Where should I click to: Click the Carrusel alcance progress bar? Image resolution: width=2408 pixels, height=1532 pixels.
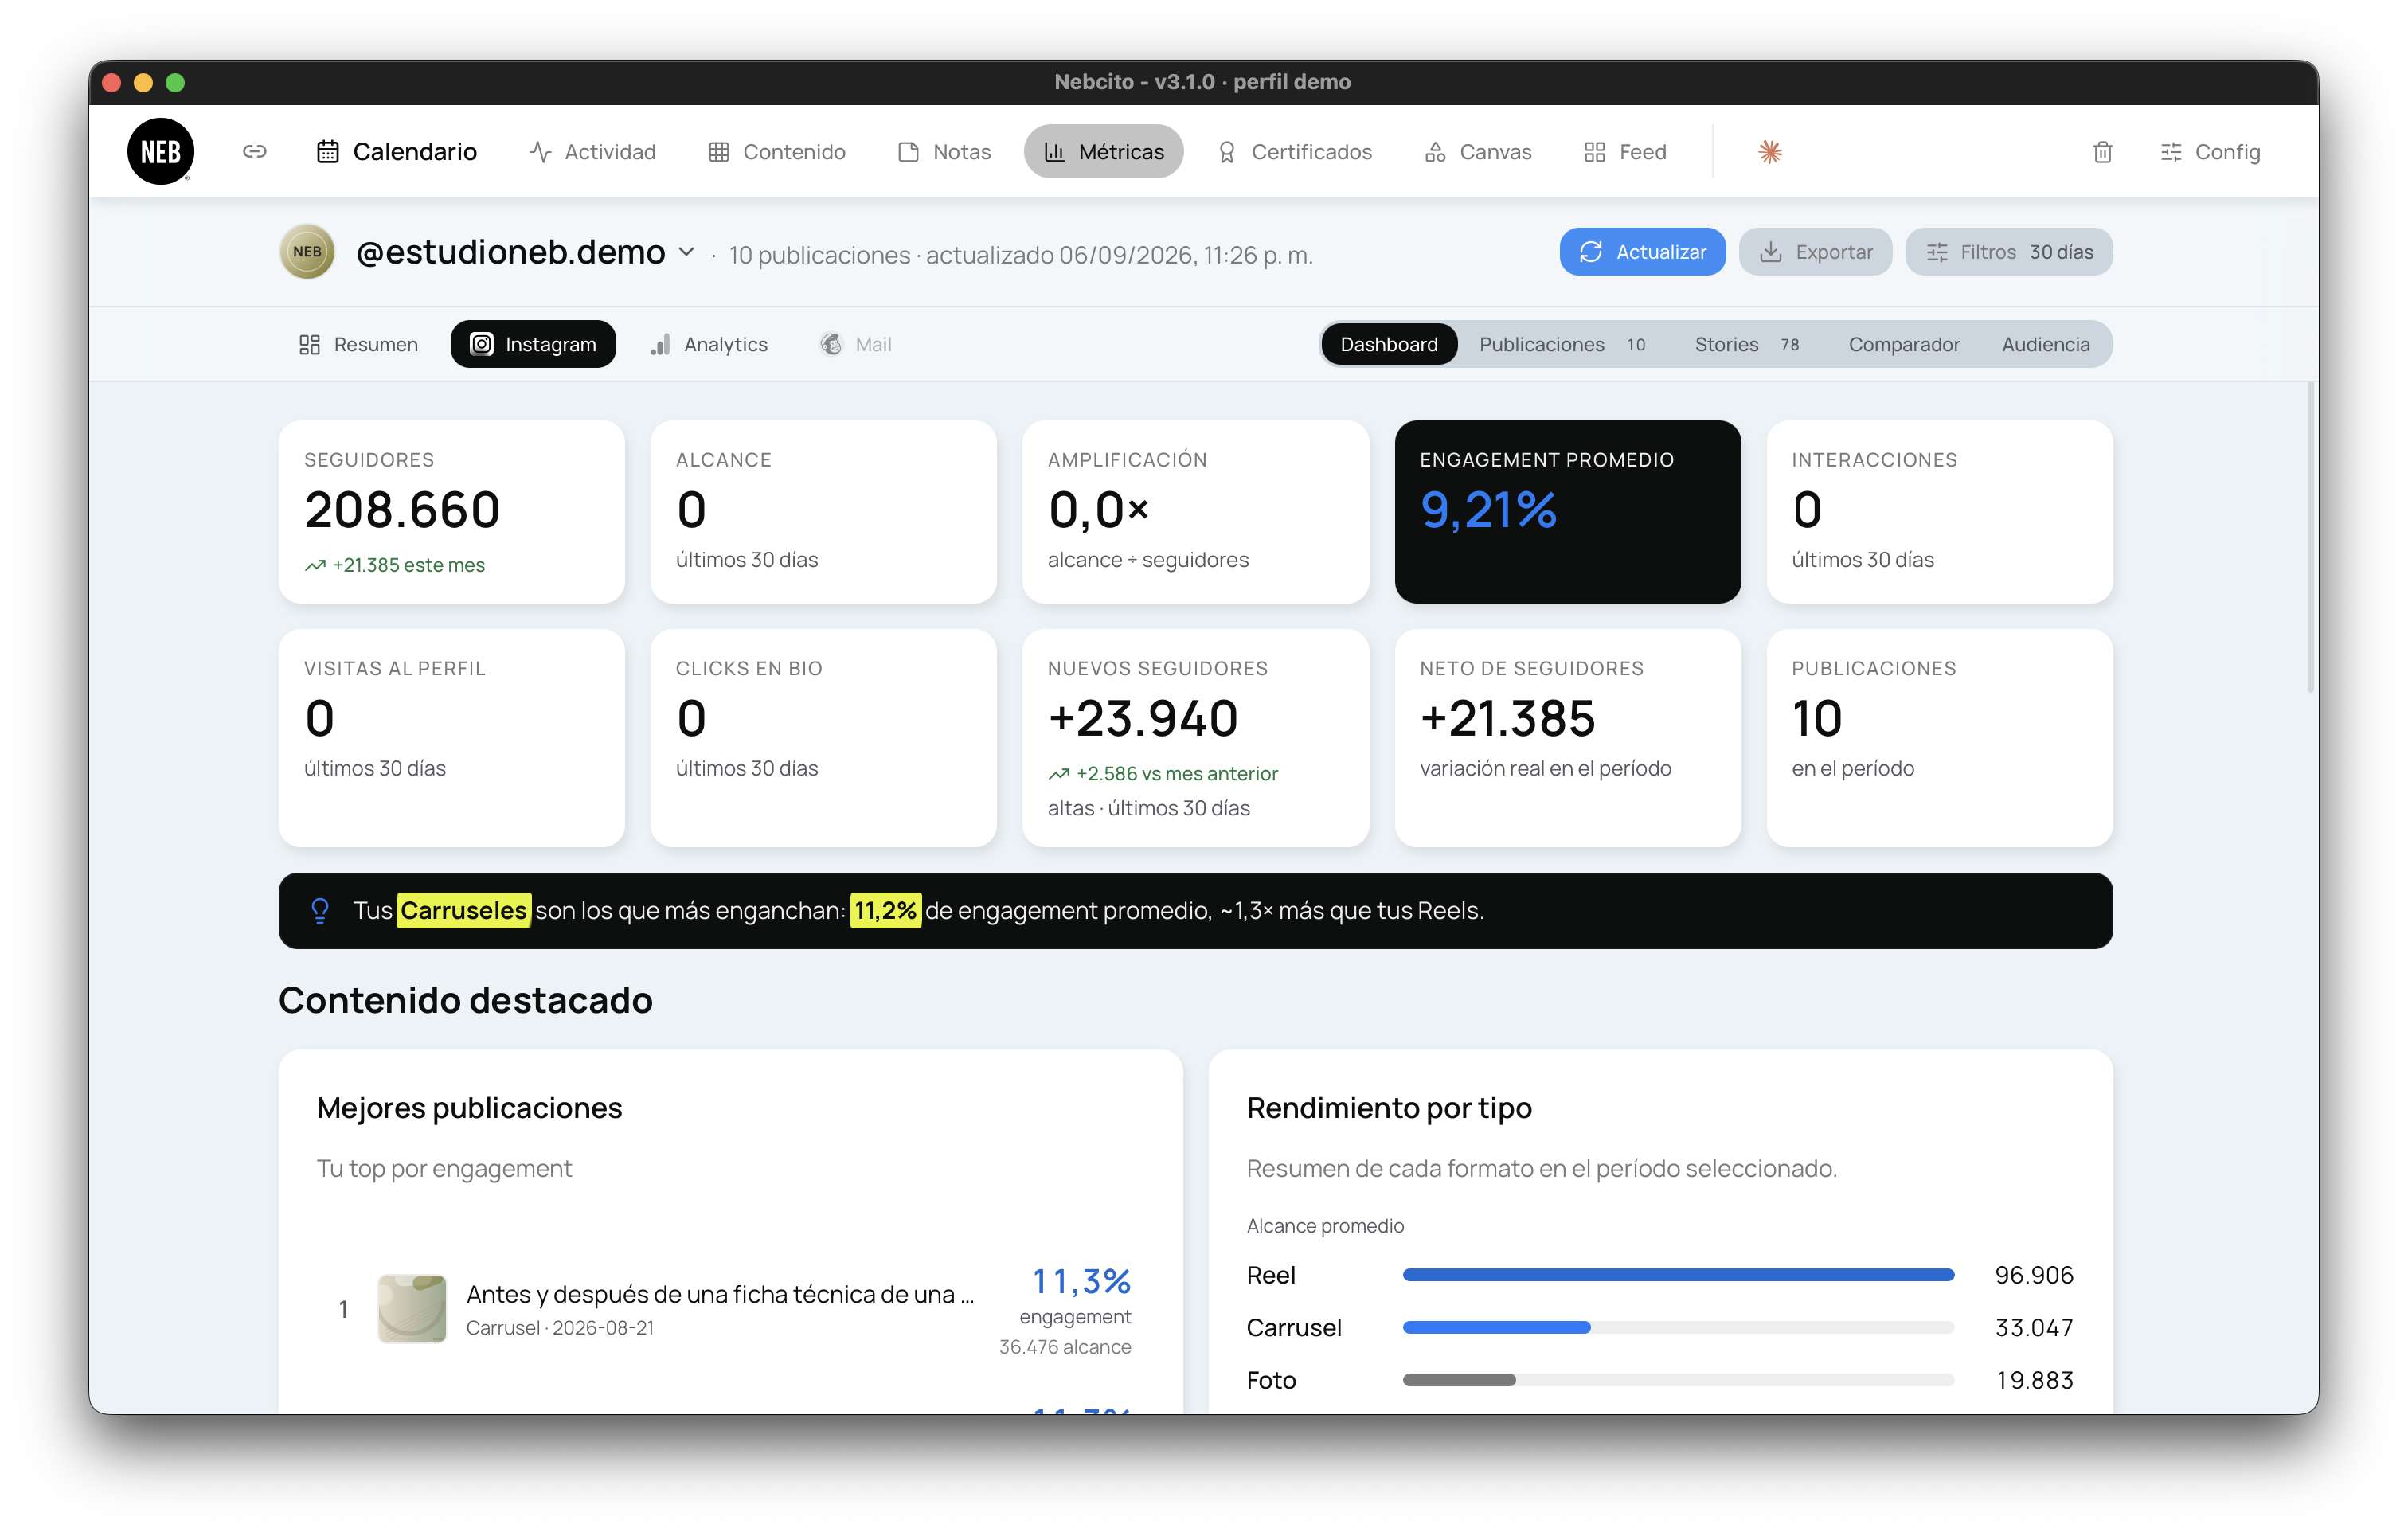tap(1679, 1328)
